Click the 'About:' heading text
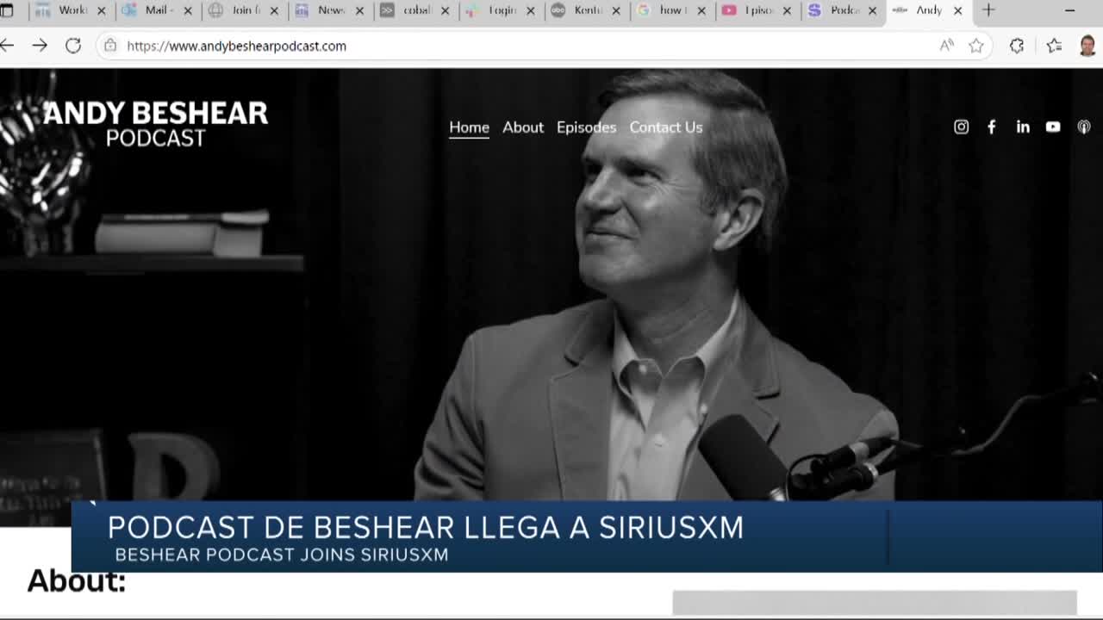Viewport: 1103px width, 620px height. 77,581
